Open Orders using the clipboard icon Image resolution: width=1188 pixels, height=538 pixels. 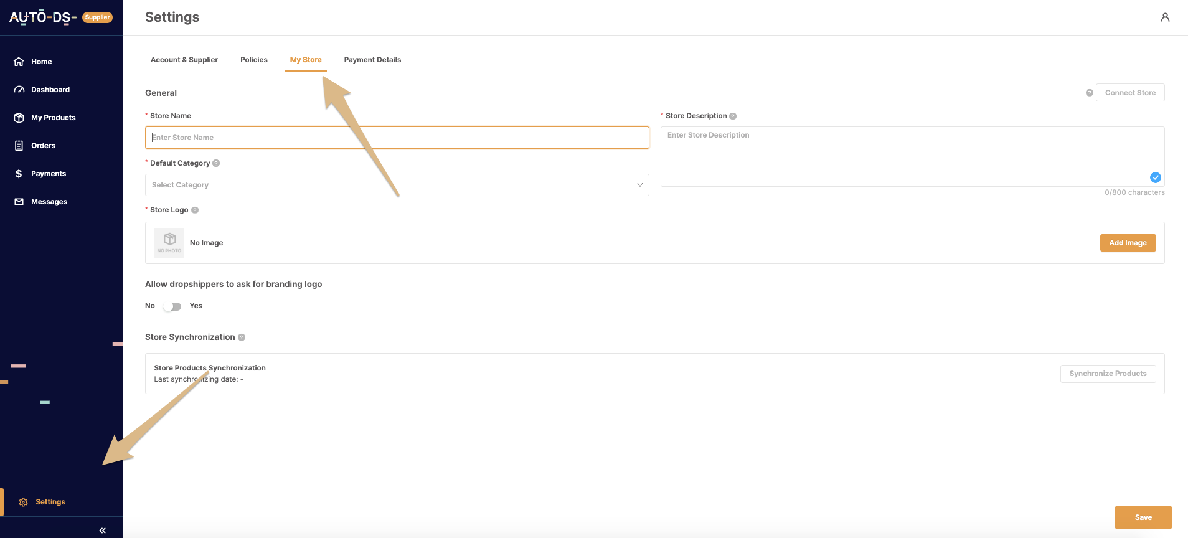tap(19, 146)
